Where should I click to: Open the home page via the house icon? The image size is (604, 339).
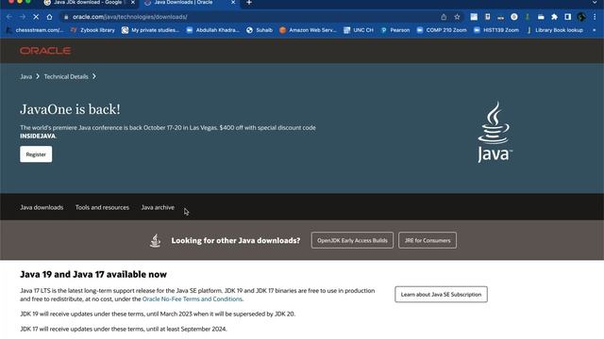coord(49,17)
